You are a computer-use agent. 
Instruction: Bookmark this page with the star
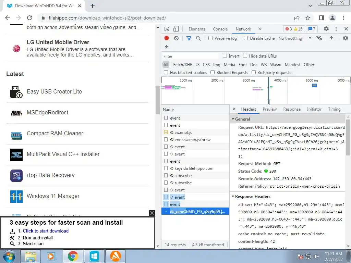click(308, 18)
